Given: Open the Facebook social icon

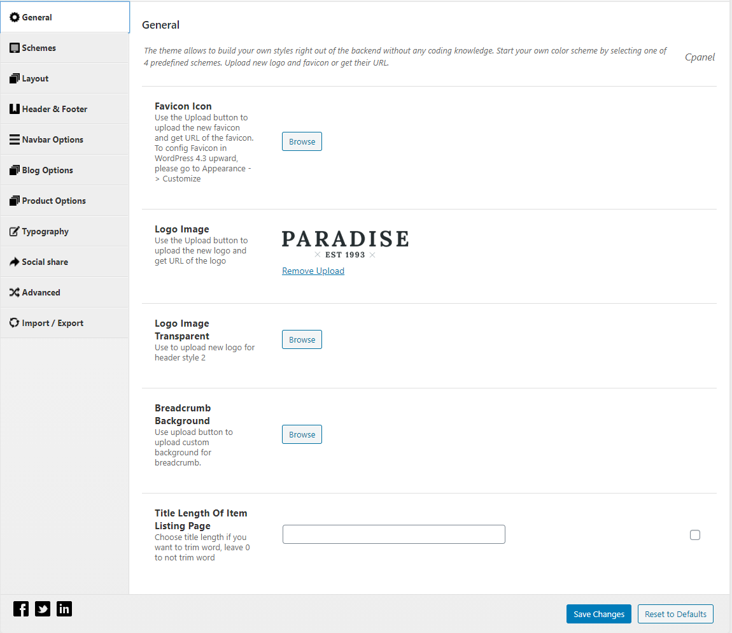Looking at the screenshot, I should point(21,609).
